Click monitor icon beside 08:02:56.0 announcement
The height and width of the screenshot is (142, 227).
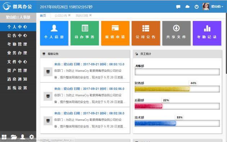pos(48,96)
